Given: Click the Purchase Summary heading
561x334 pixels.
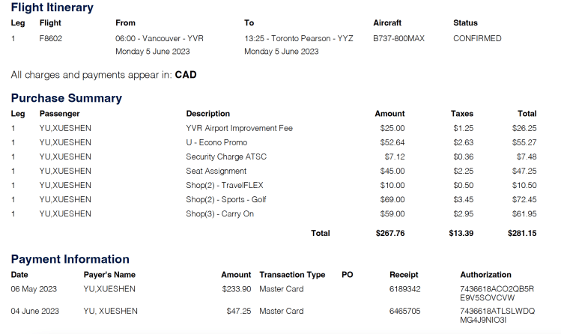Looking at the screenshot, I should [x=66, y=98].
